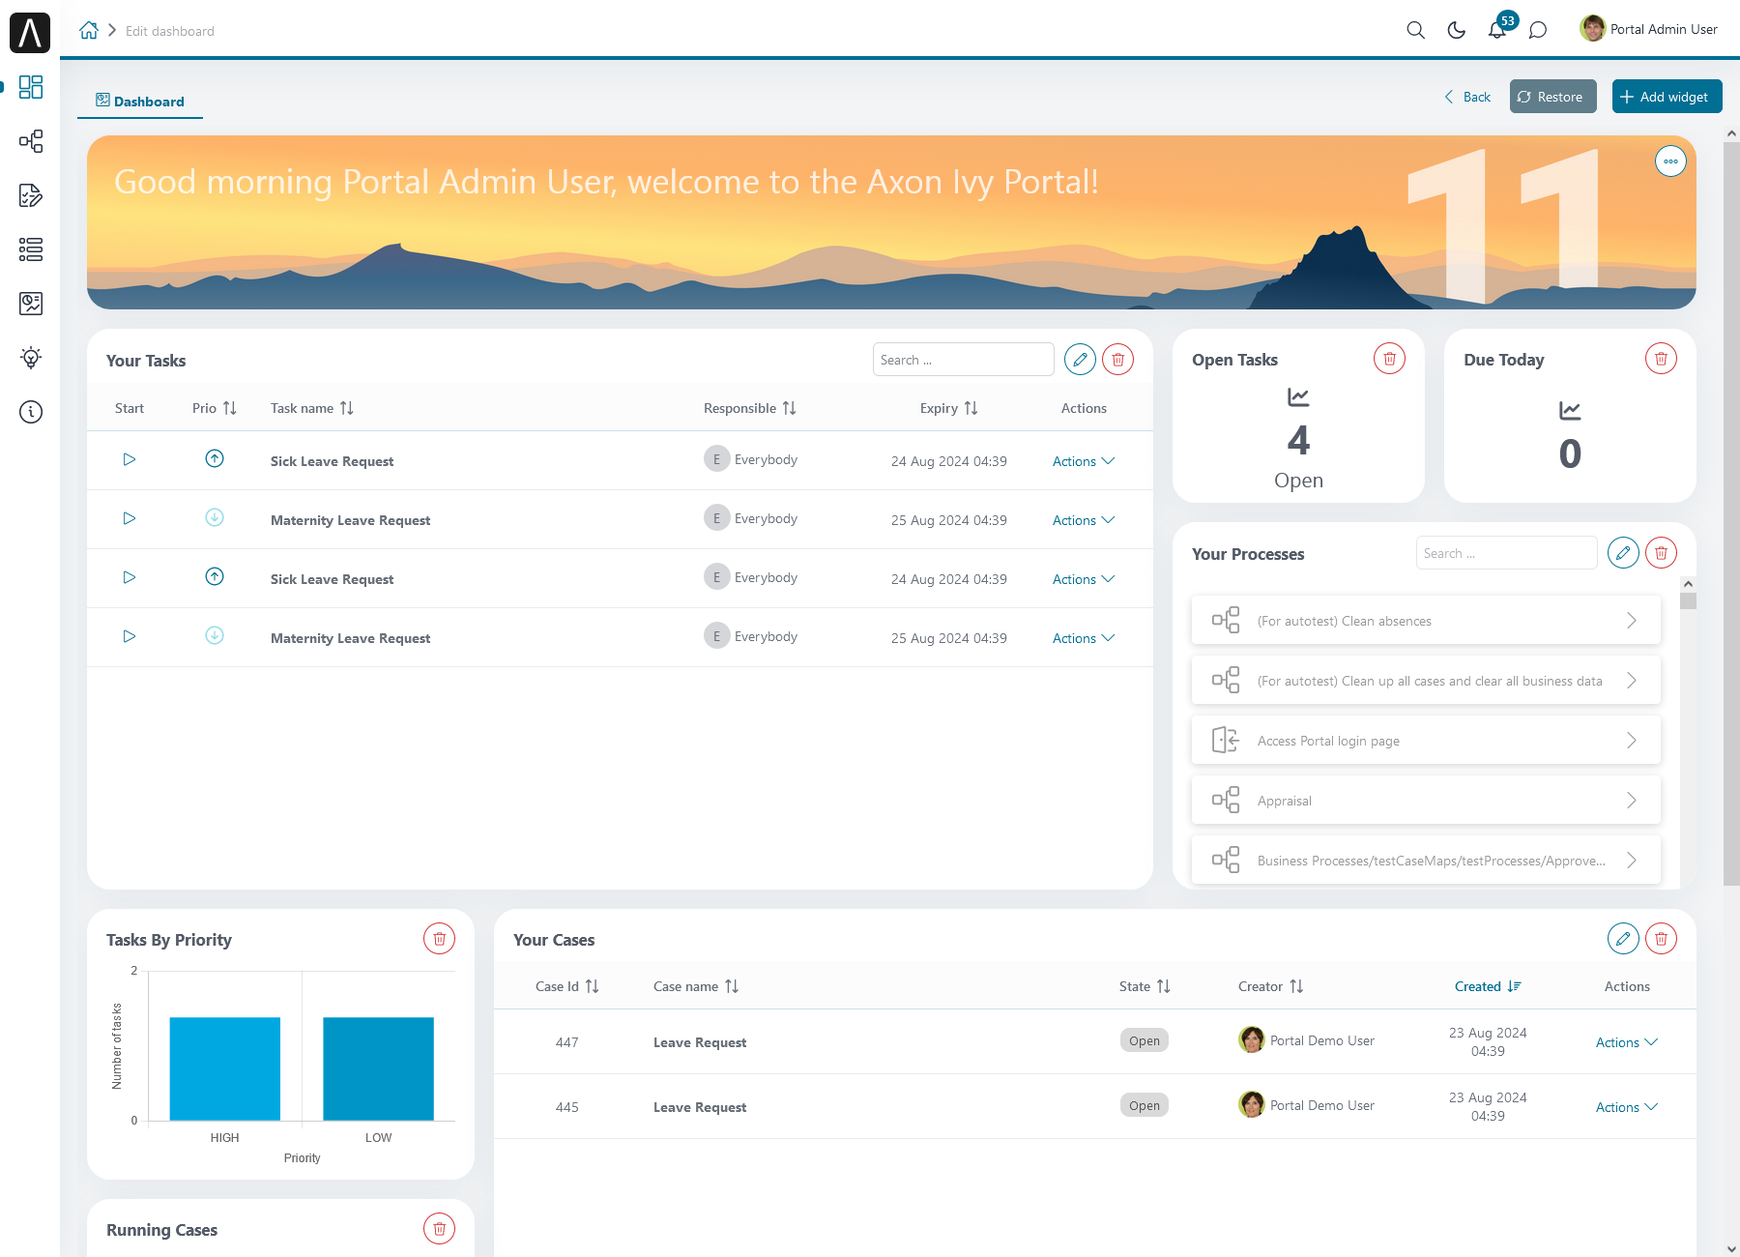Expand Actions for first Maternity Leave Request
This screenshot has width=1740, height=1257.
click(x=1084, y=520)
